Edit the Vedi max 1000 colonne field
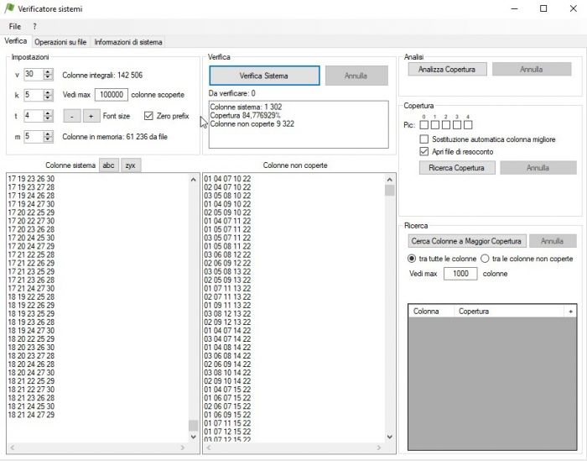This screenshot has width=587, height=461. tap(460, 274)
